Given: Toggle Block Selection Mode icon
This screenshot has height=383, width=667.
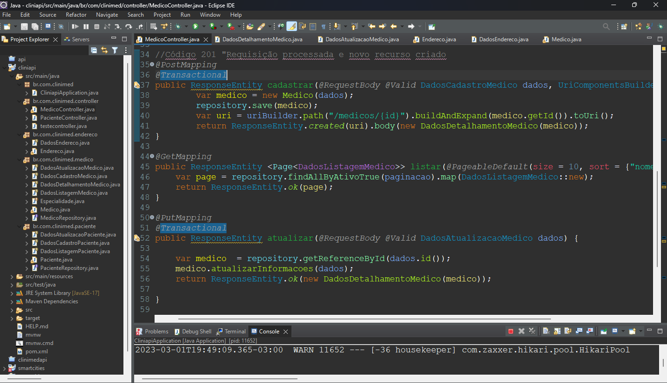Looking at the screenshot, I should pyautogui.click(x=312, y=26).
